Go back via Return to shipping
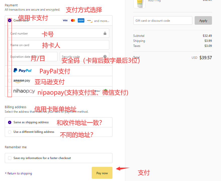The height and width of the screenshot is (181, 221). [x=19, y=173]
